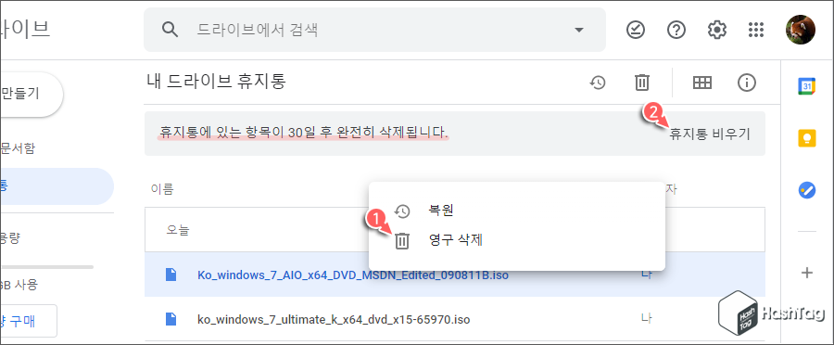Image resolution: width=834 pixels, height=345 pixels.
Task: Click the 내 드라이브 휴지통 title
Action: (217, 82)
